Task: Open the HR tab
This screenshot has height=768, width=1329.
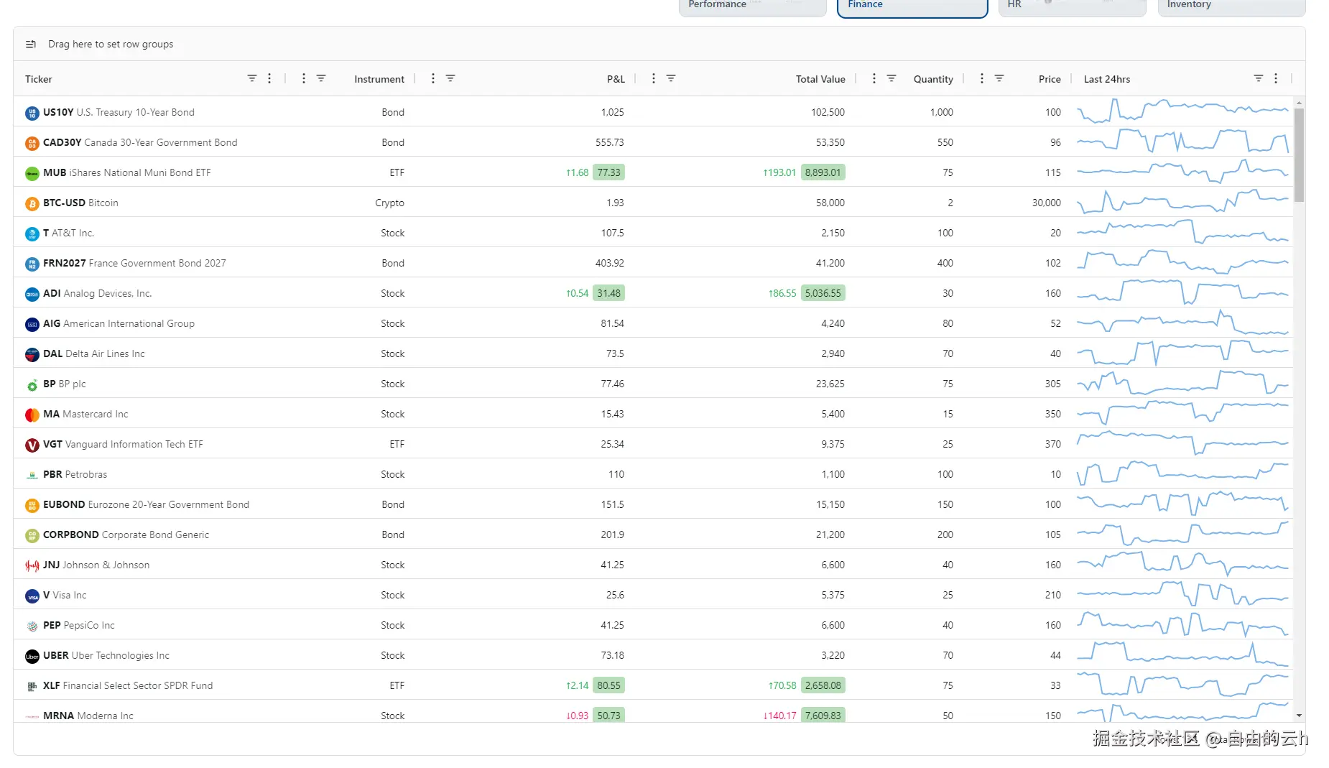Action: click(x=1072, y=6)
